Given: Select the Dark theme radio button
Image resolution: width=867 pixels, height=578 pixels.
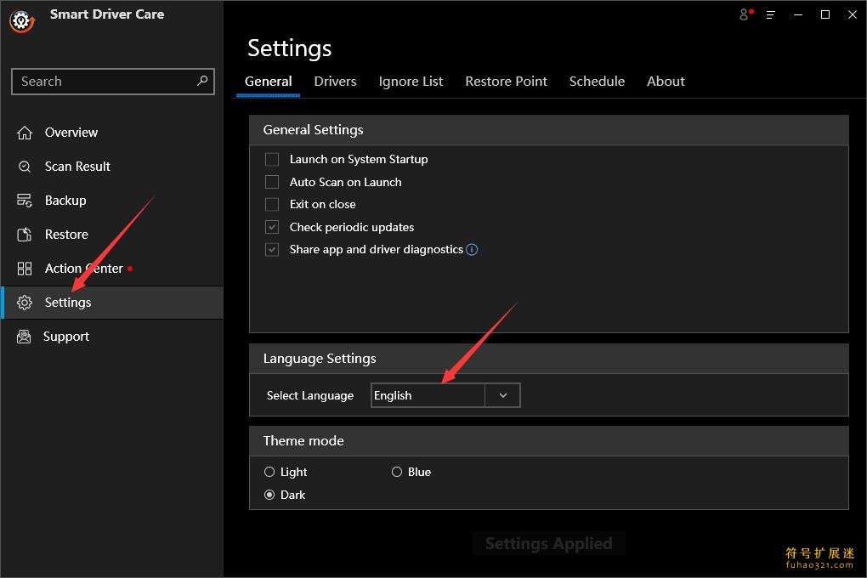Looking at the screenshot, I should point(269,495).
